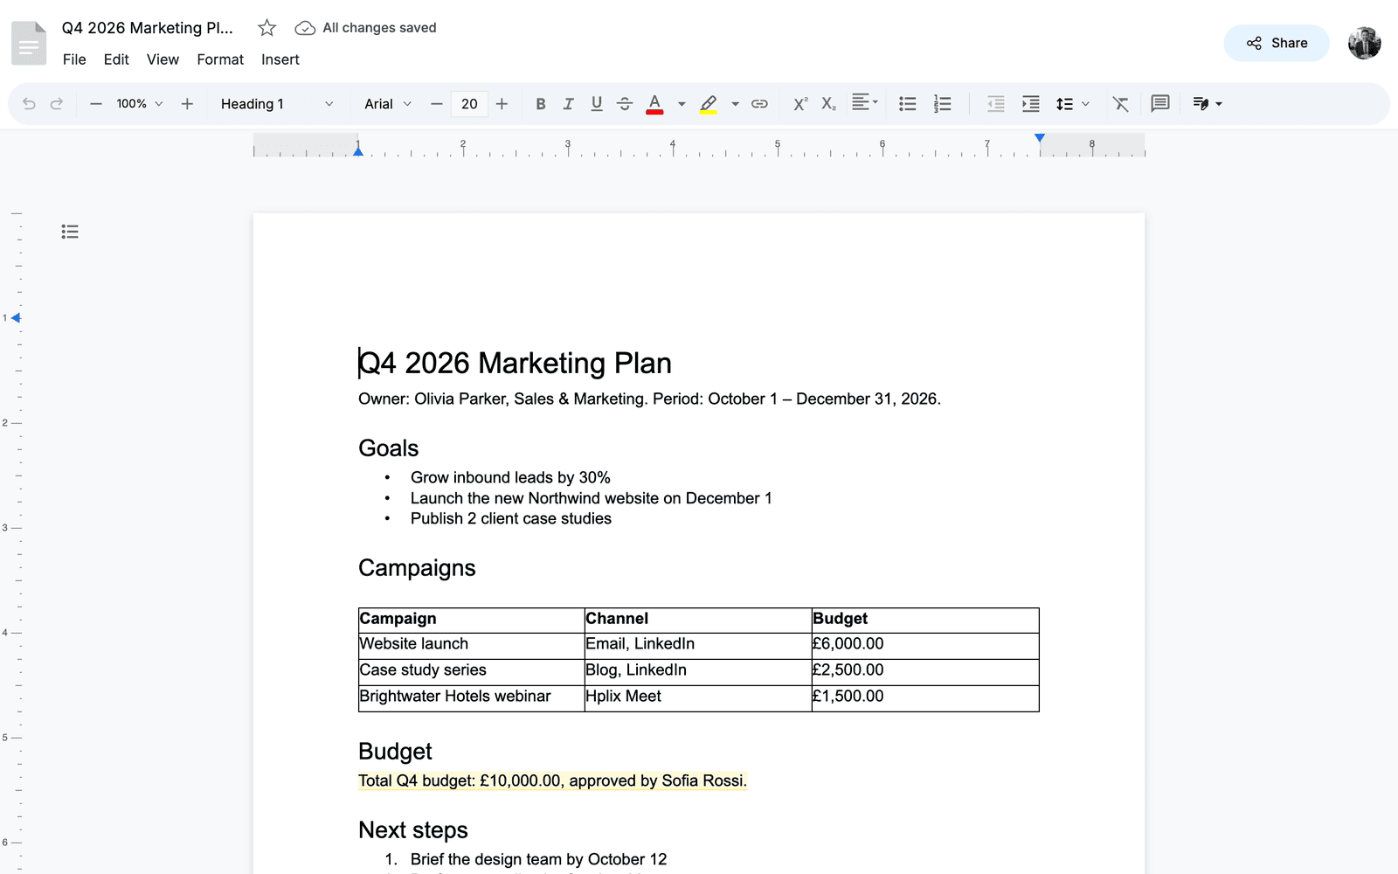Toggle italic formatting
This screenshot has height=874, width=1398.
click(569, 104)
